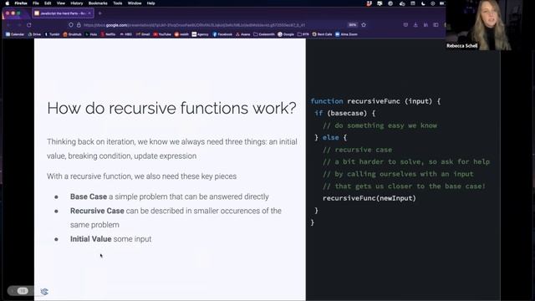Click the site security padlock icon
Image resolution: width=535 pixels, height=301 pixels.
pyautogui.click(x=79, y=25)
